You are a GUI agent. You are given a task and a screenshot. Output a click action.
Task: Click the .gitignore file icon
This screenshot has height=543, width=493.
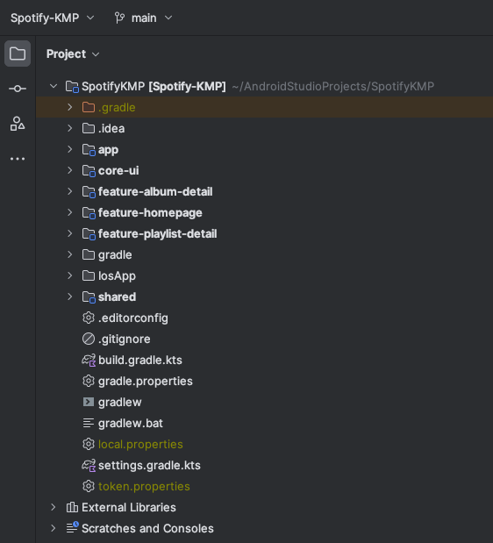(89, 339)
